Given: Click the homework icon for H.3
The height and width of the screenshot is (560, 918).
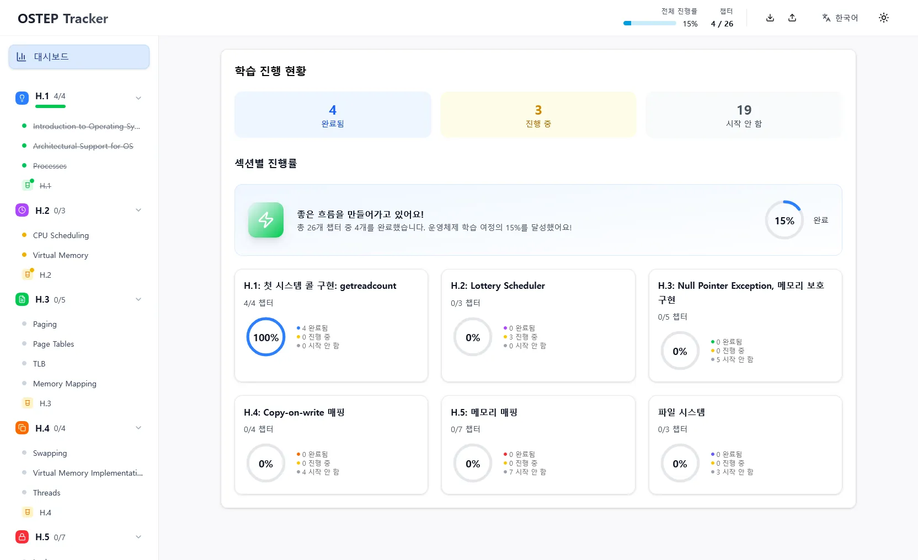Looking at the screenshot, I should point(28,403).
